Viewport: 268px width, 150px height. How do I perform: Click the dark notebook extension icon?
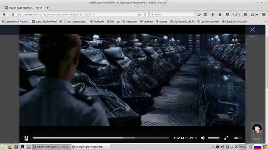(245, 15)
